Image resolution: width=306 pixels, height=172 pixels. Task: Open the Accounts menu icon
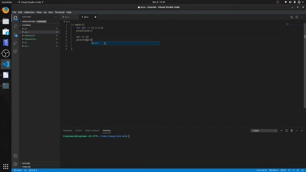point(15,156)
